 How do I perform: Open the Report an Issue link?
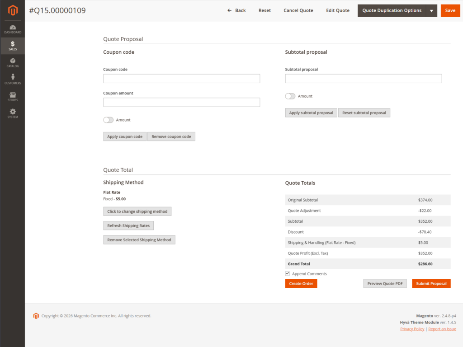click(x=442, y=329)
